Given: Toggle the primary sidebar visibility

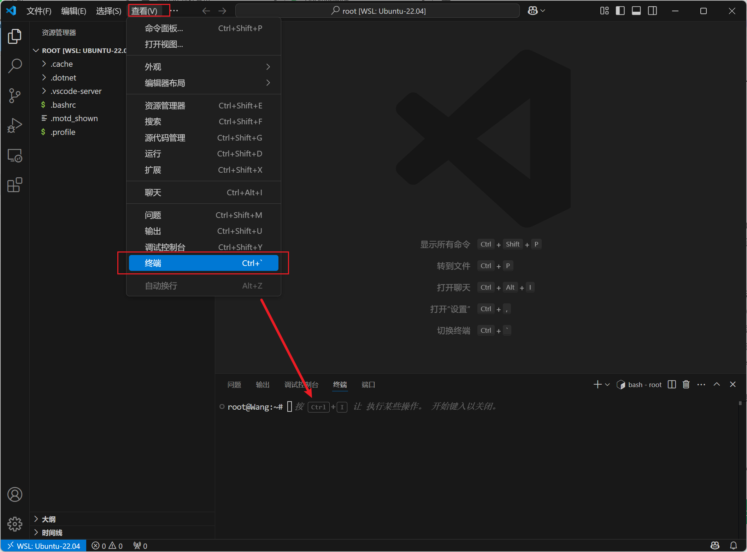Looking at the screenshot, I should 620,11.
